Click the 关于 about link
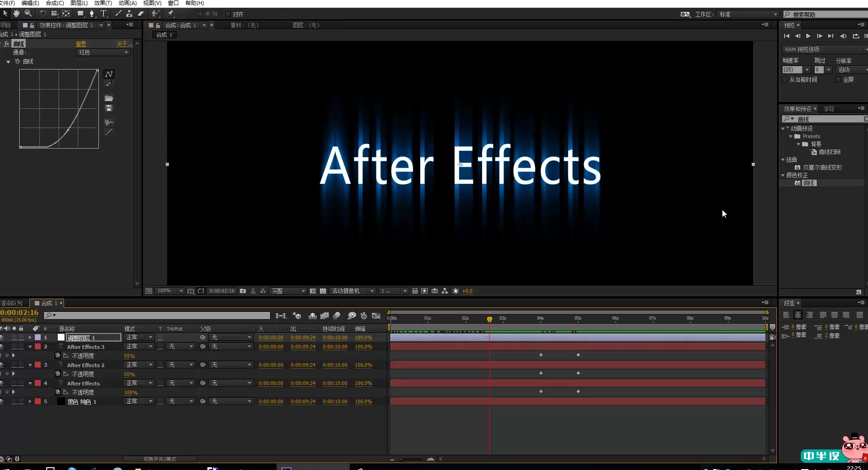The width and height of the screenshot is (868, 470). click(x=124, y=44)
